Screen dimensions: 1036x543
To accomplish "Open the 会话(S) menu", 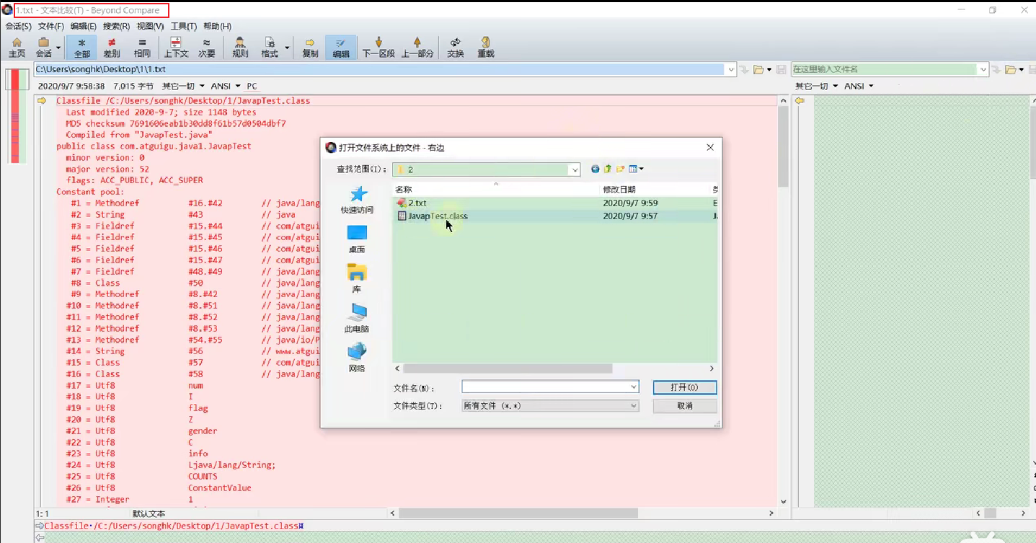I will point(19,26).
